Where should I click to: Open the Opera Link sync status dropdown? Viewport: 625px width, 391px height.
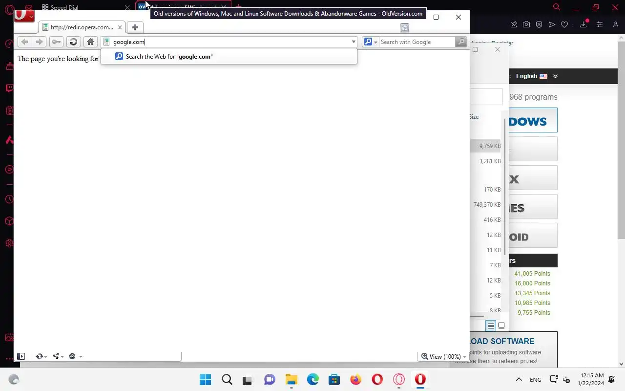coord(42,356)
